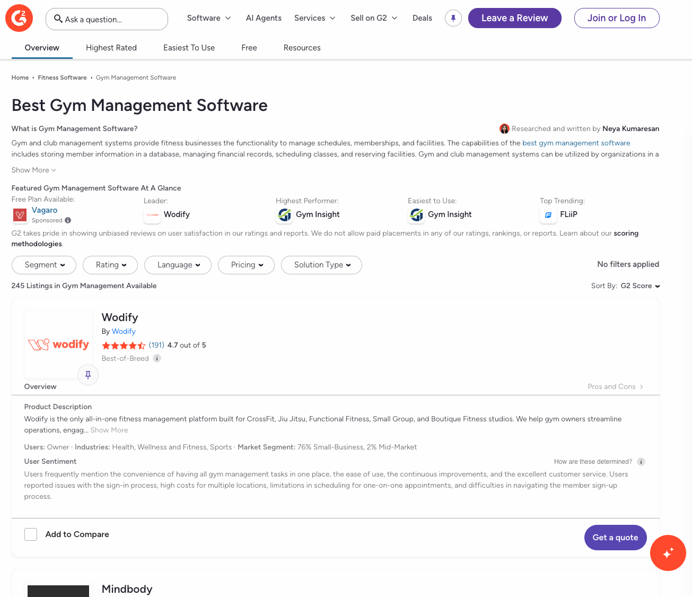Switch to the Easiest To Use tab
This screenshot has height=597, width=692.
(189, 48)
